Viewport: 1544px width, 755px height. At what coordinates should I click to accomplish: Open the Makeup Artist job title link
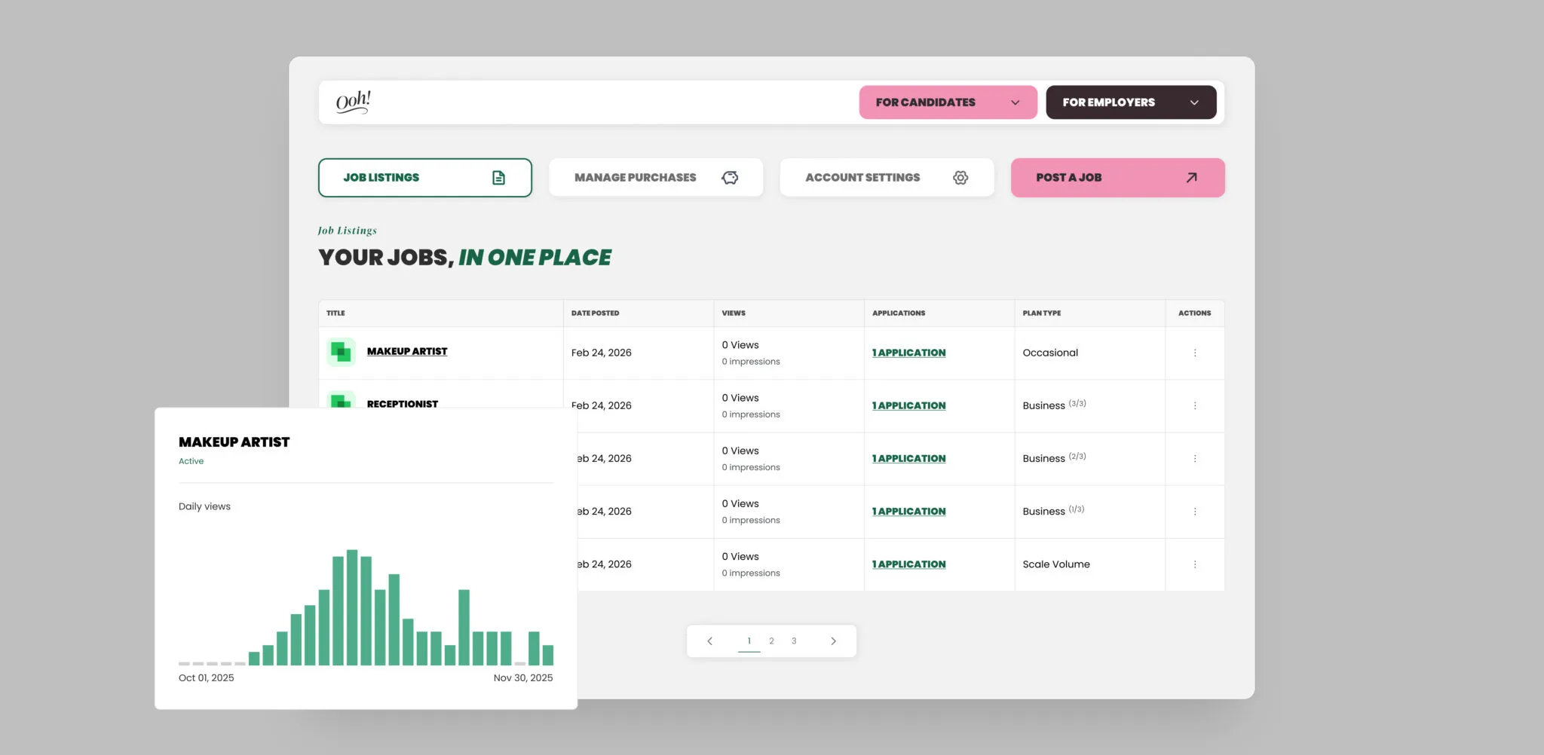(407, 352)
